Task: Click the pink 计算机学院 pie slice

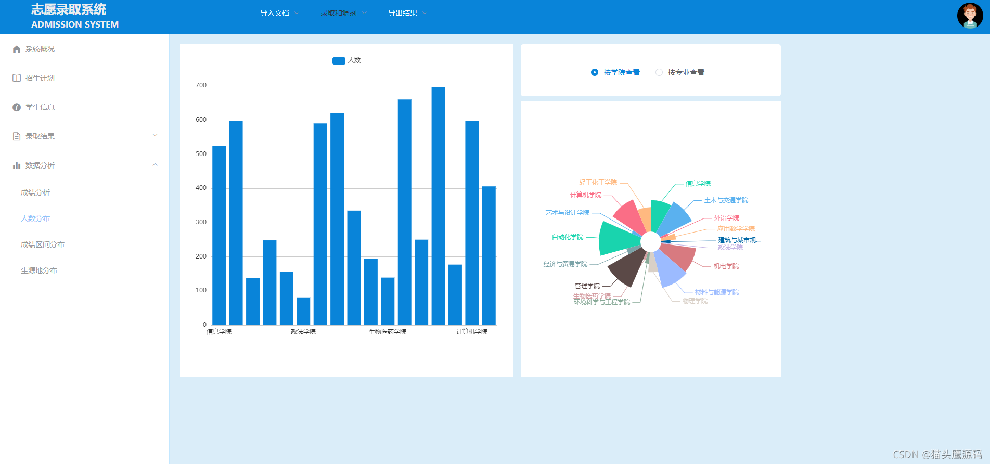Action: coord(631,216)
